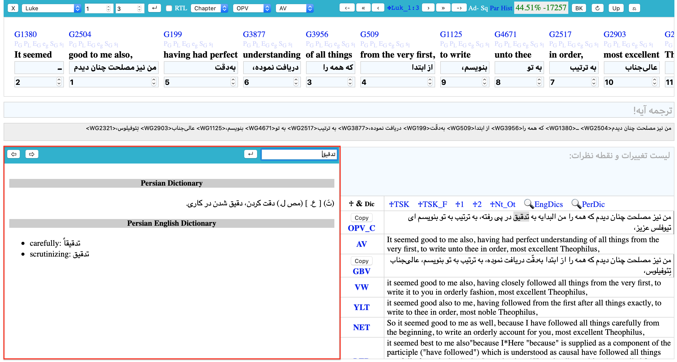
Task: Open the OPV_C version link
Action: (361, 228)
